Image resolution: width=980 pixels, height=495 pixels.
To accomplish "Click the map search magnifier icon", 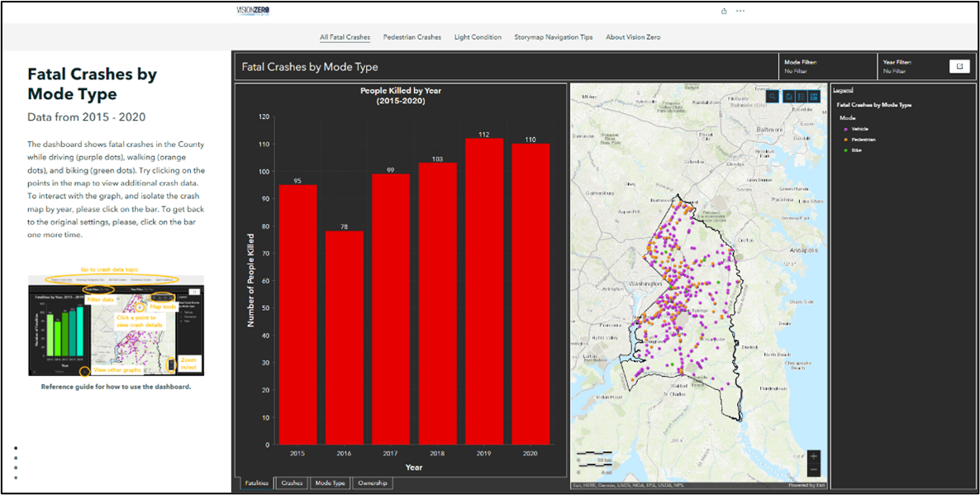I will (773, 97).
